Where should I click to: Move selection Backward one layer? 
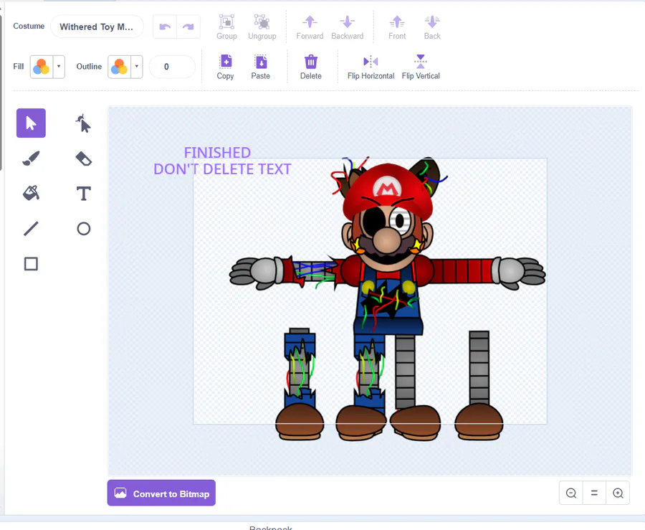347,27
